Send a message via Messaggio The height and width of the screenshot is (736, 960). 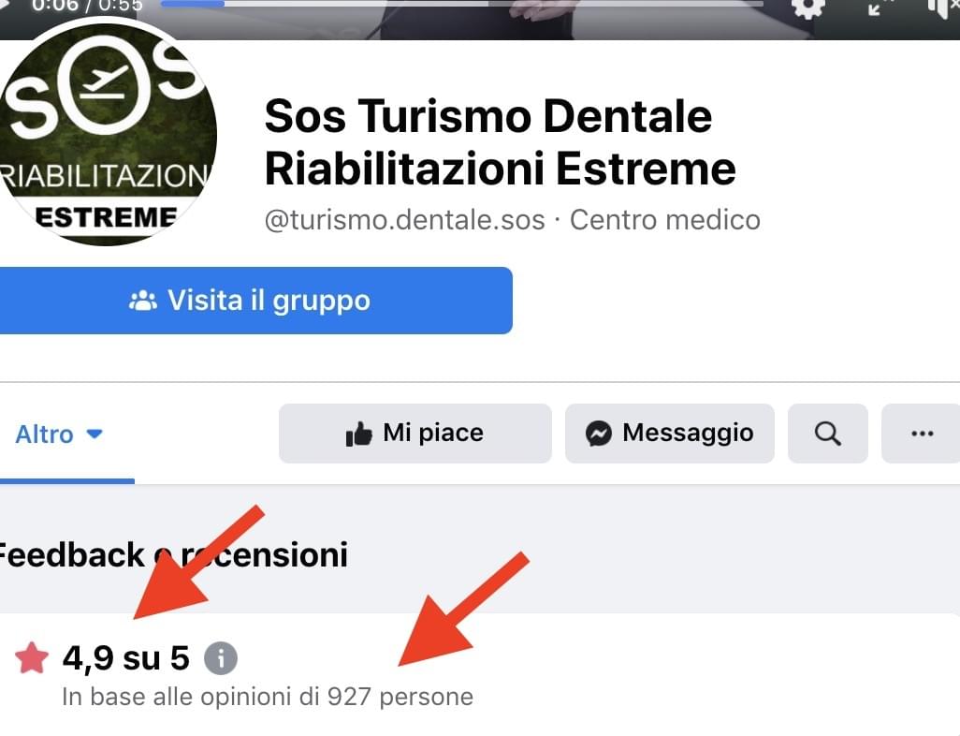point(669,434)
